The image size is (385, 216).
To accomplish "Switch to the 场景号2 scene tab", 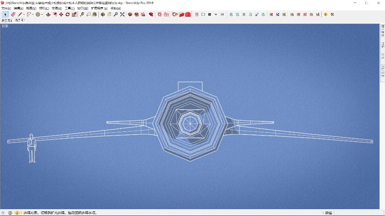I will (x=20, y=20).
